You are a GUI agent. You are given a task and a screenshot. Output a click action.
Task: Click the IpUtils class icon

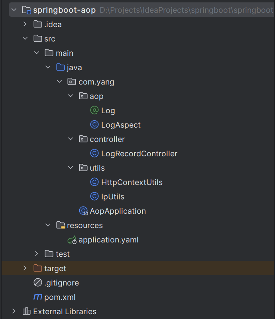(x=94, y=197)
